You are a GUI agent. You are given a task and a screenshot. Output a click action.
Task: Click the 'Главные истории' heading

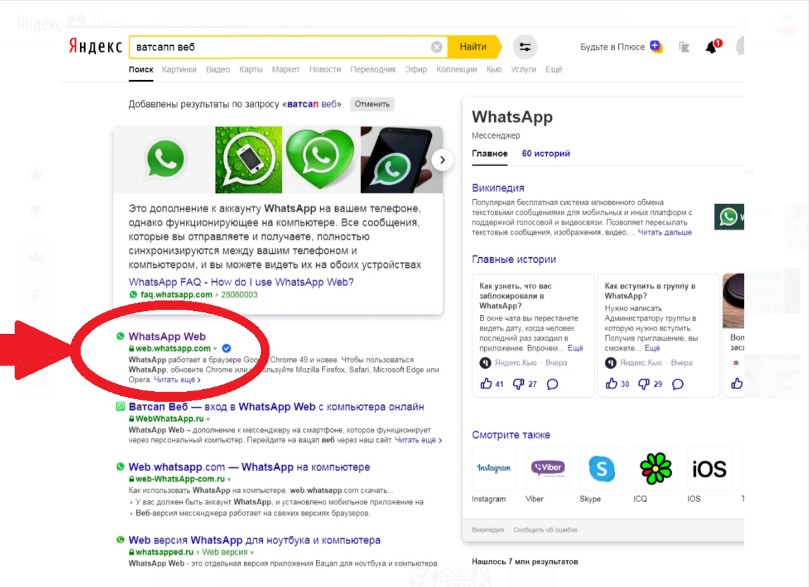pos(514,259)
